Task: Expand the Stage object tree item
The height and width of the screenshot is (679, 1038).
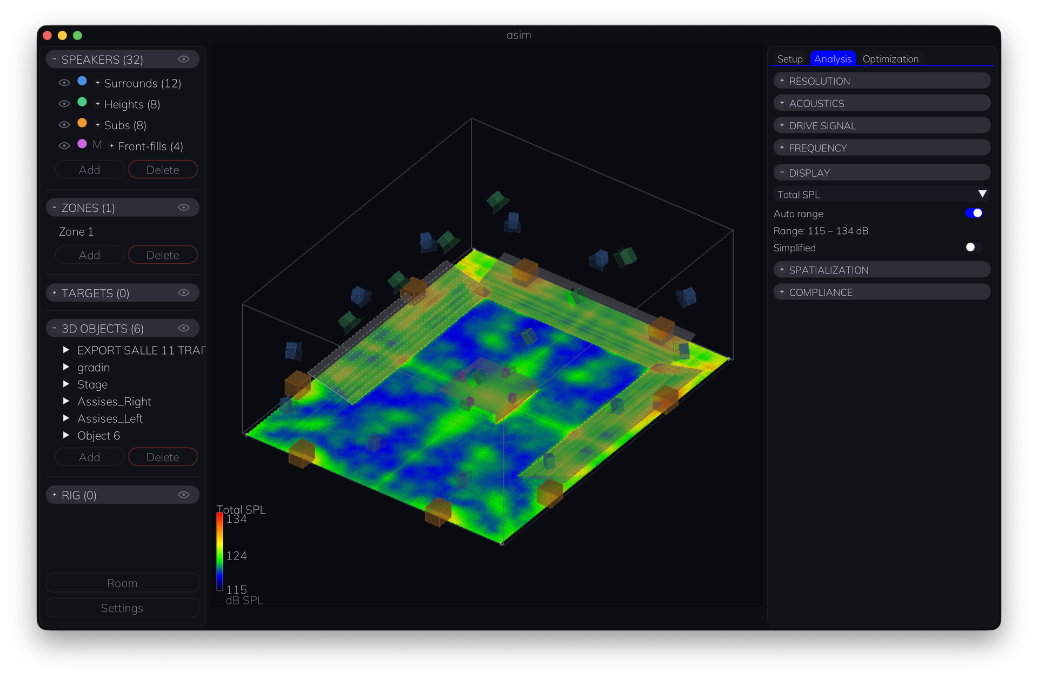Action: pos(66,384)
